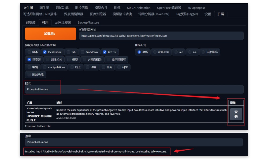Open the OpenPose 编辑器 tab
The height and width of the screenshot is (160, 268).
click(x=169, y=8)
